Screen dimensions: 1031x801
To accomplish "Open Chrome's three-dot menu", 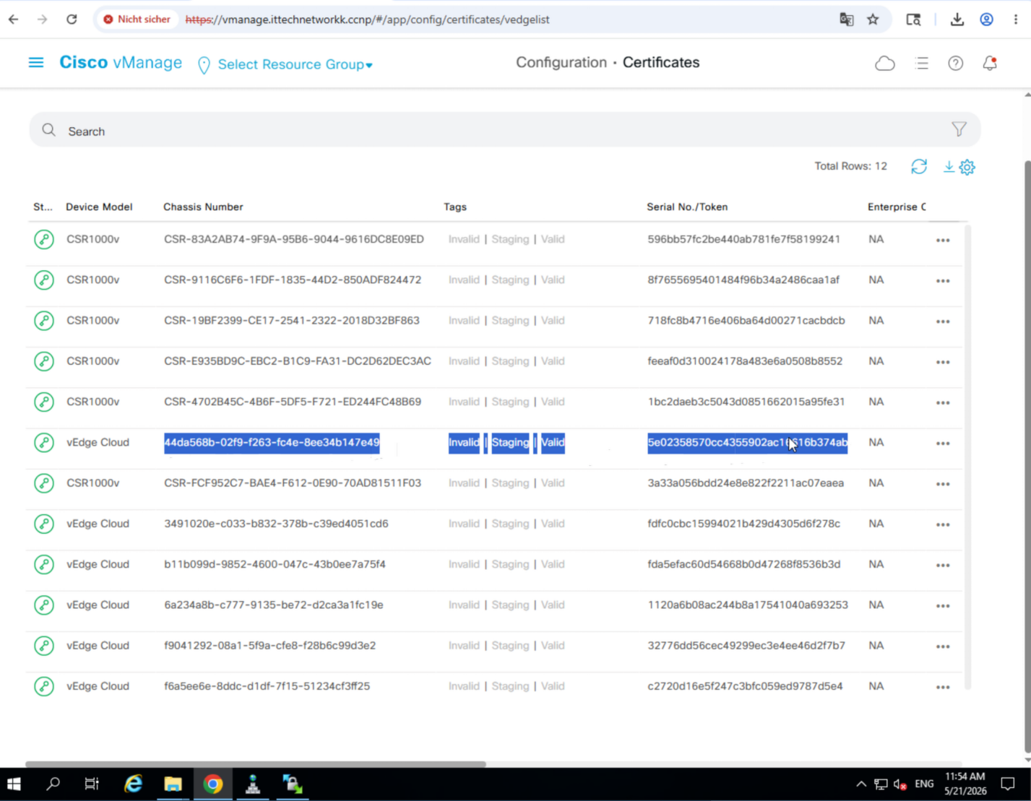I will tap(1015, 20).
